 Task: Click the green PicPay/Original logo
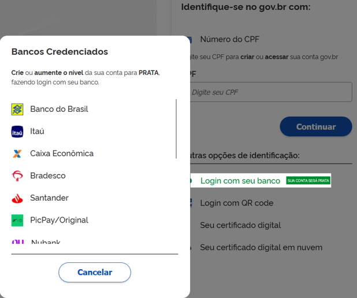point(17,220)
